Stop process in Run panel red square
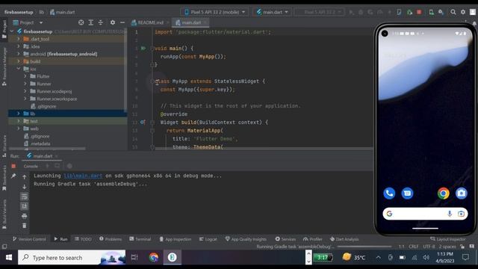478x269 pixels. coord(13,166)
